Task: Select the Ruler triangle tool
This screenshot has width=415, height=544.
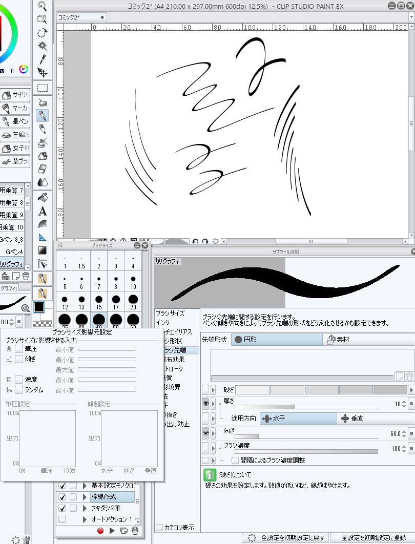Action: pos(43,237)
